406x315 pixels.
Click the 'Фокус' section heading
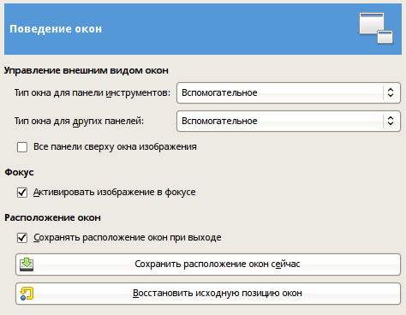[19, 172]
